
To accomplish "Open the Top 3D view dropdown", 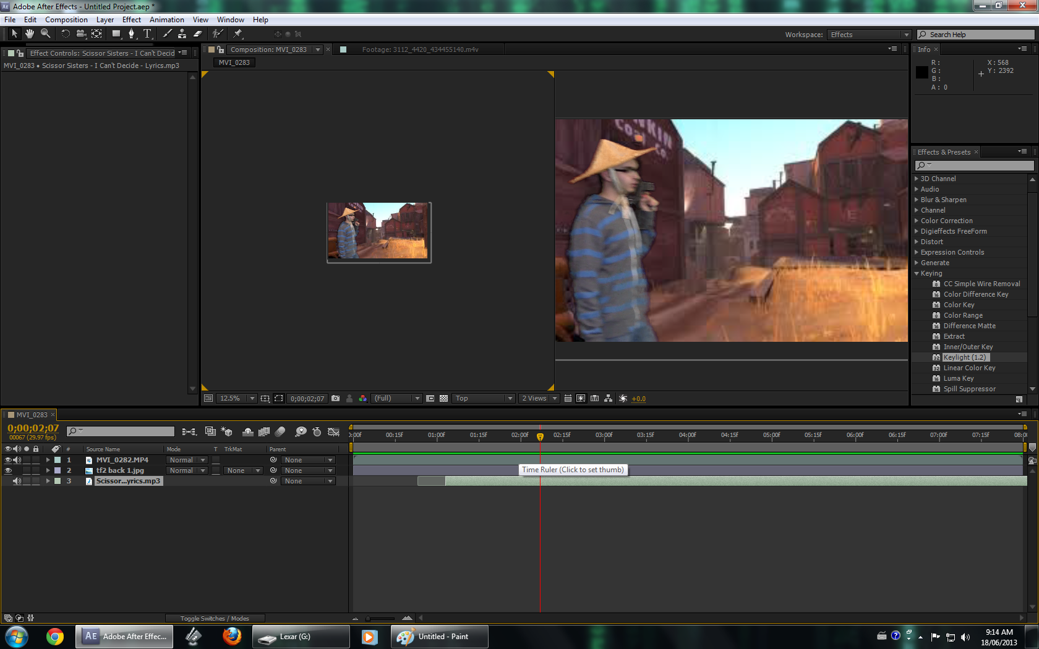I will click(x=484, y=399).
